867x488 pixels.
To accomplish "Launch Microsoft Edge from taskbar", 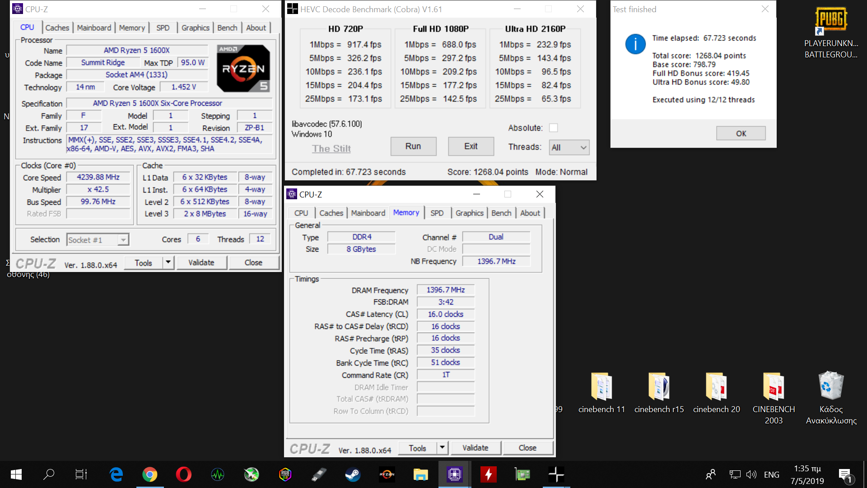I will 116,474.
